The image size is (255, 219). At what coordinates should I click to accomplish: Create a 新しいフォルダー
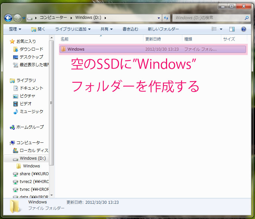pos(163,29)
